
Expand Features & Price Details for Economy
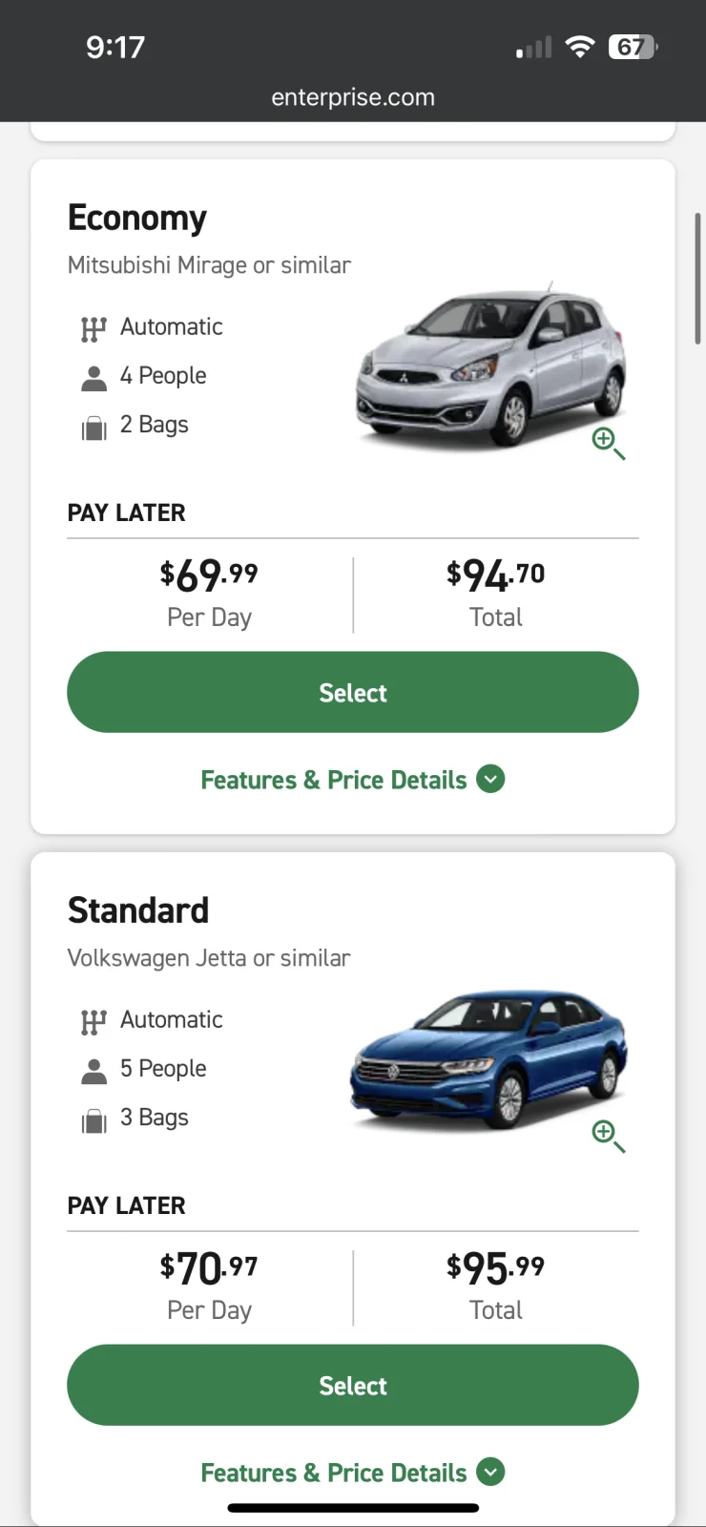tap(352, 780)
